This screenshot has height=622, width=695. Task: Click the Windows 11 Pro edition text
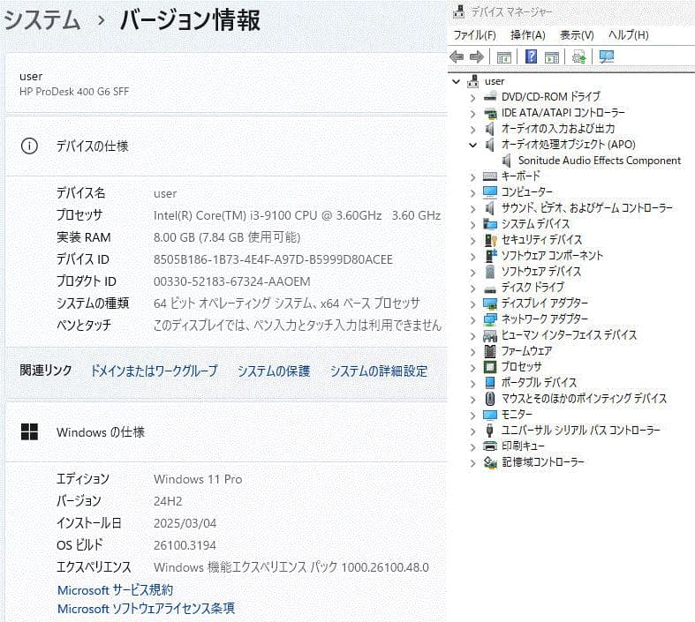198,479
